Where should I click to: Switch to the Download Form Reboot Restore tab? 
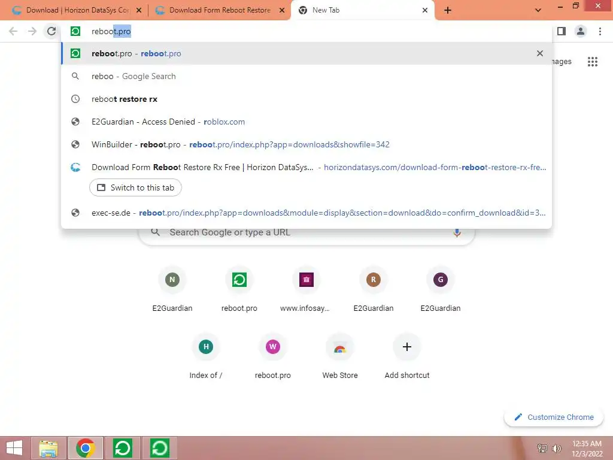point(220,10)
